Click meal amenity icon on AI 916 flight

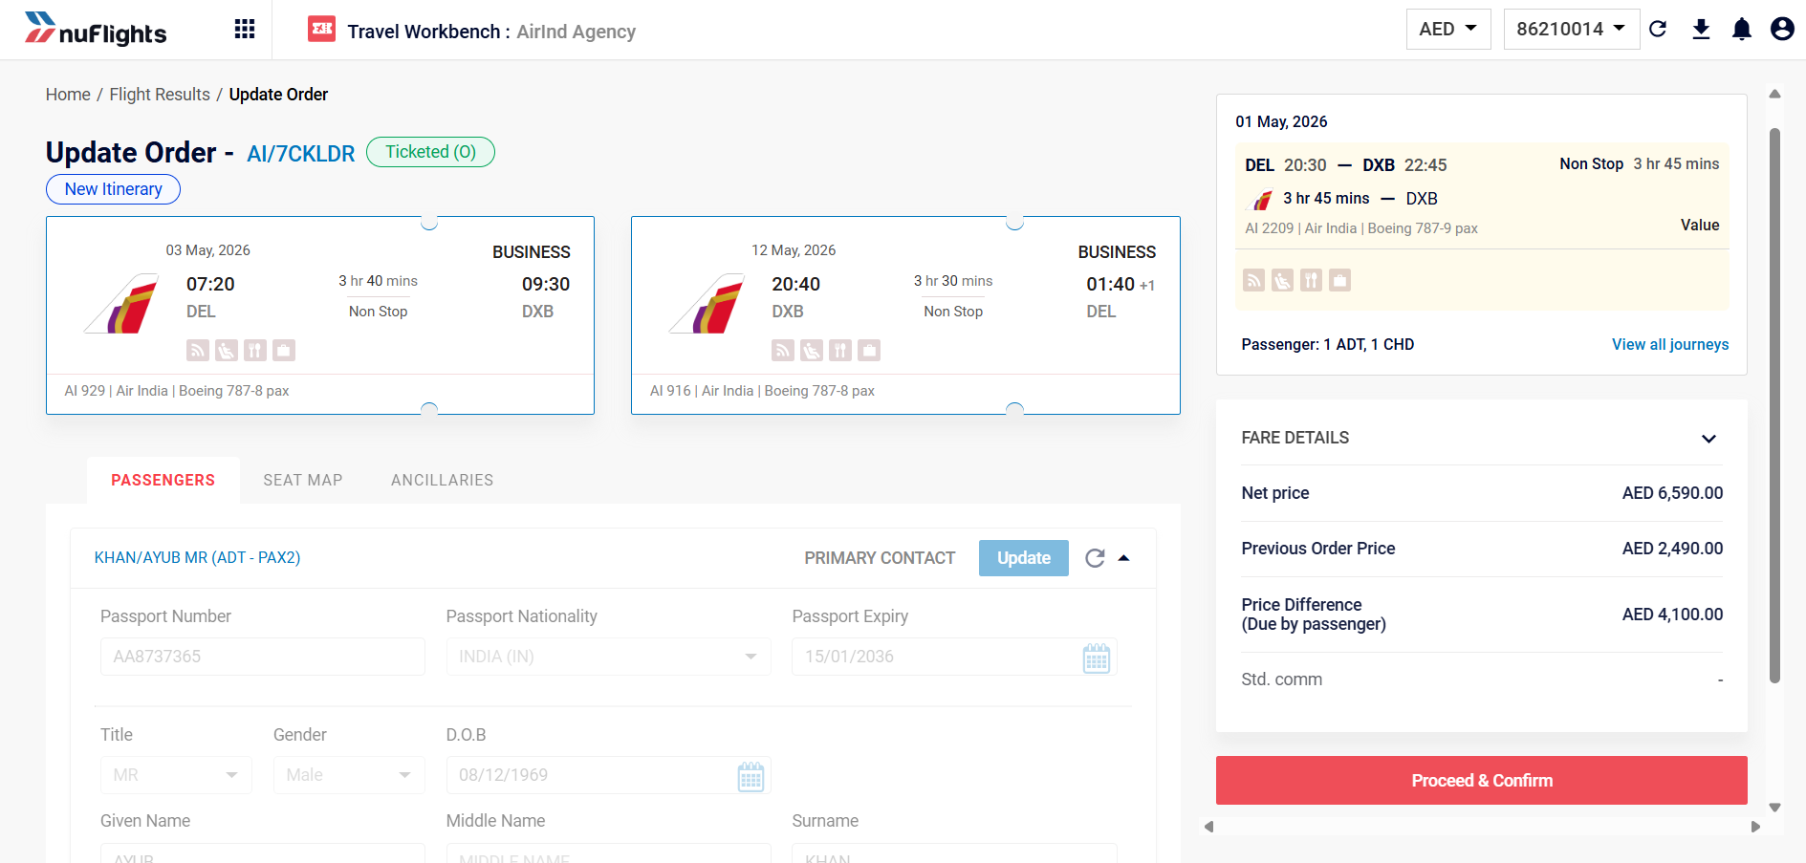[x=840, y=351]
